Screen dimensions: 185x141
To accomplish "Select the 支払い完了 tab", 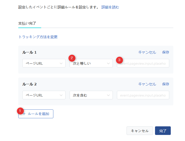I will click(28, 23).
